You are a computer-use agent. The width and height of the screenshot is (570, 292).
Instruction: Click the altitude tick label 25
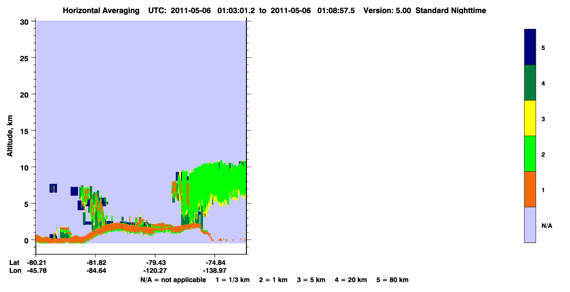[25, 58]
